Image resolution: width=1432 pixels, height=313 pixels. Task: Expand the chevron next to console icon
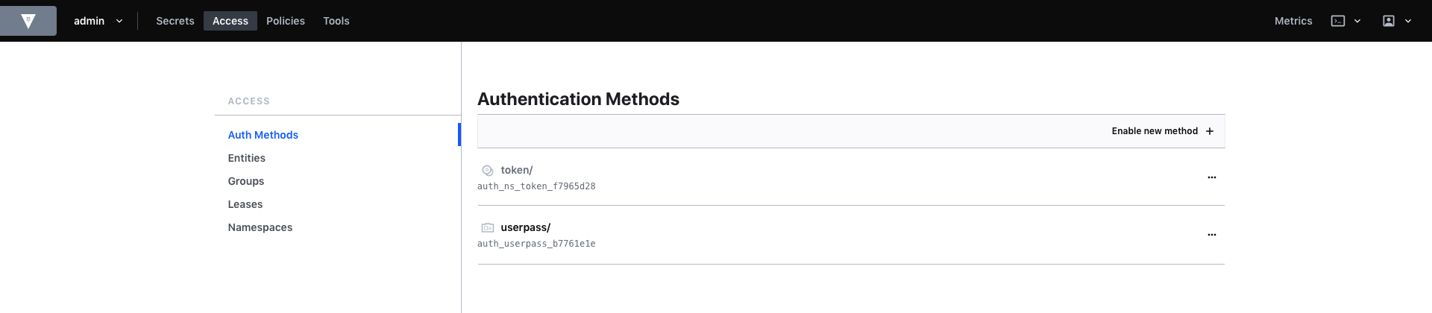click(x=1357, y=21)
